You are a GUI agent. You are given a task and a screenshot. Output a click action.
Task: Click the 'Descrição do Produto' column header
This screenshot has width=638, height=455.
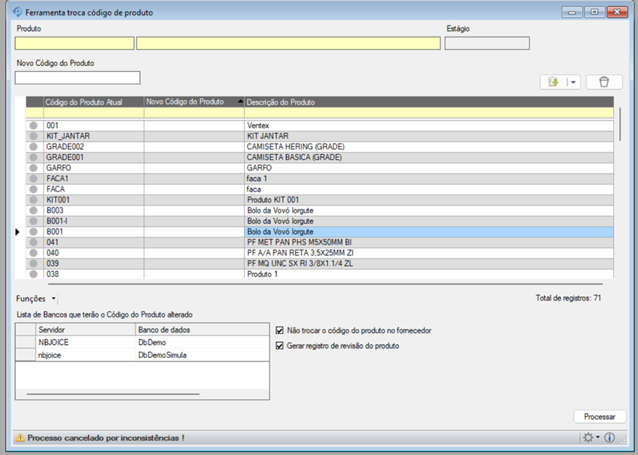pyautogui.click(x=429, y=102)
